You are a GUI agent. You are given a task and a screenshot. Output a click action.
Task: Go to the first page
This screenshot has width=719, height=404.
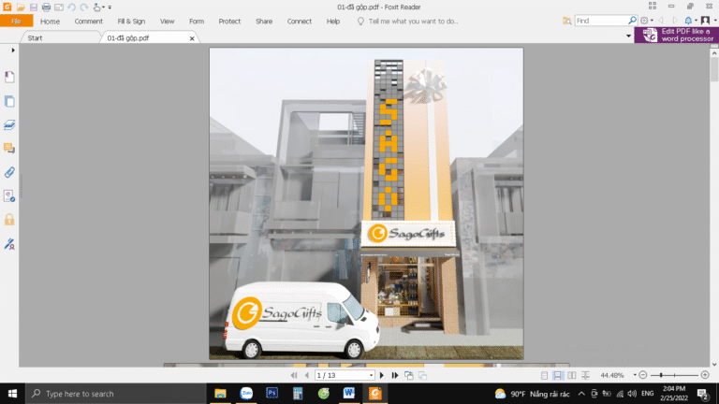click(x=294, y=375)
